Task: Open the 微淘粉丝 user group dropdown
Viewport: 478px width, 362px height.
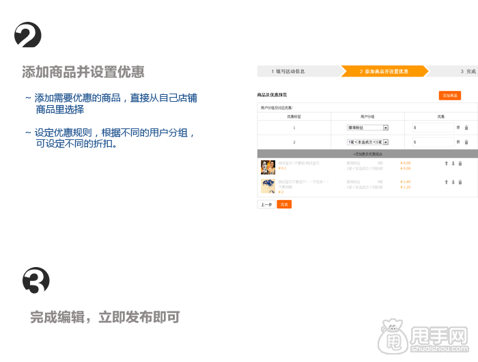Action: coord(385,128)
